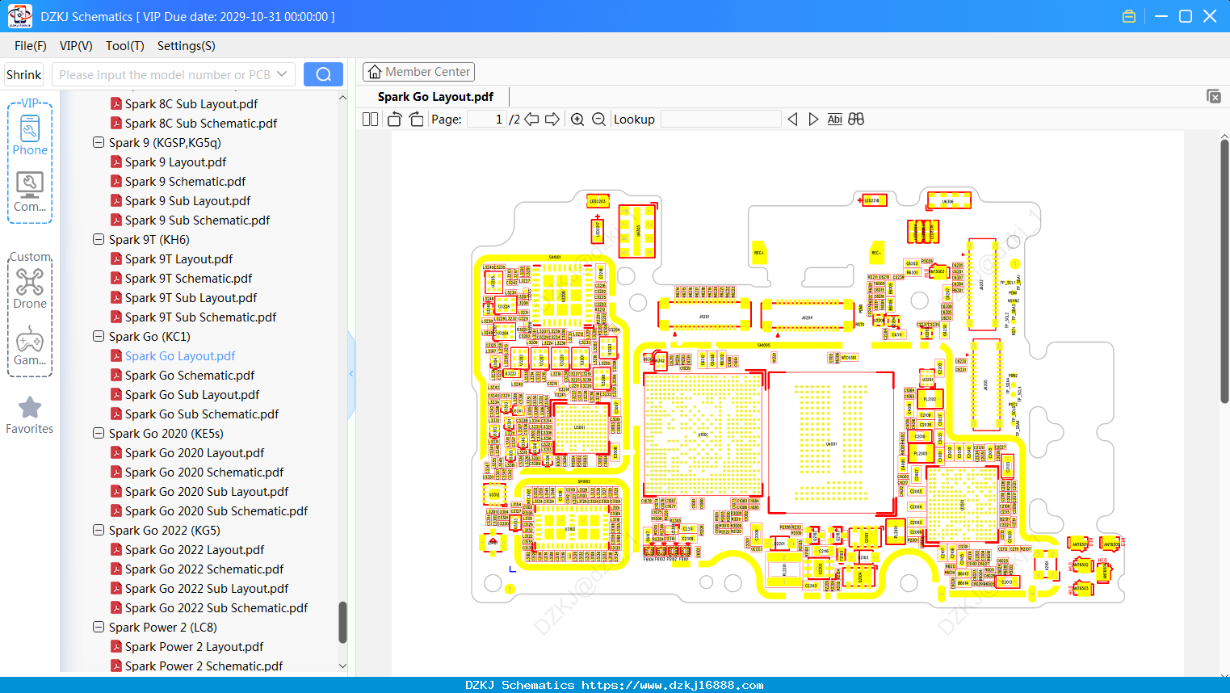1230x693 pixels.
Task: Collapse the Spark Go 2022 (KG5) node
Action: 99,530
